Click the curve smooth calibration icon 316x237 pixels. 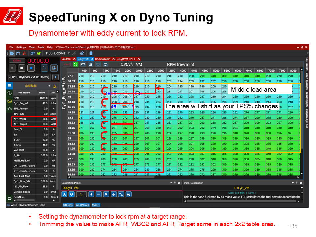tap(128, 194)
